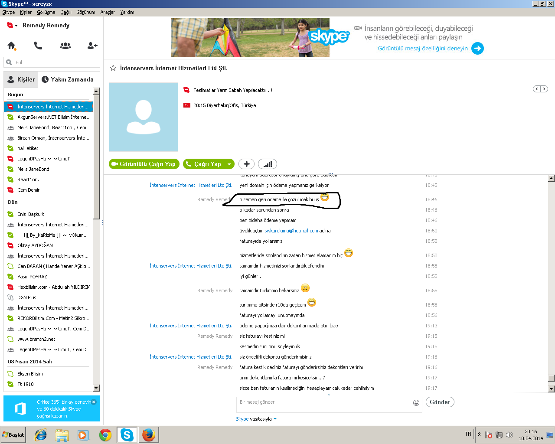This screenshot has height=444, width=555.
Task: Go to previous profile panel arrow
Action: [537, 89]
